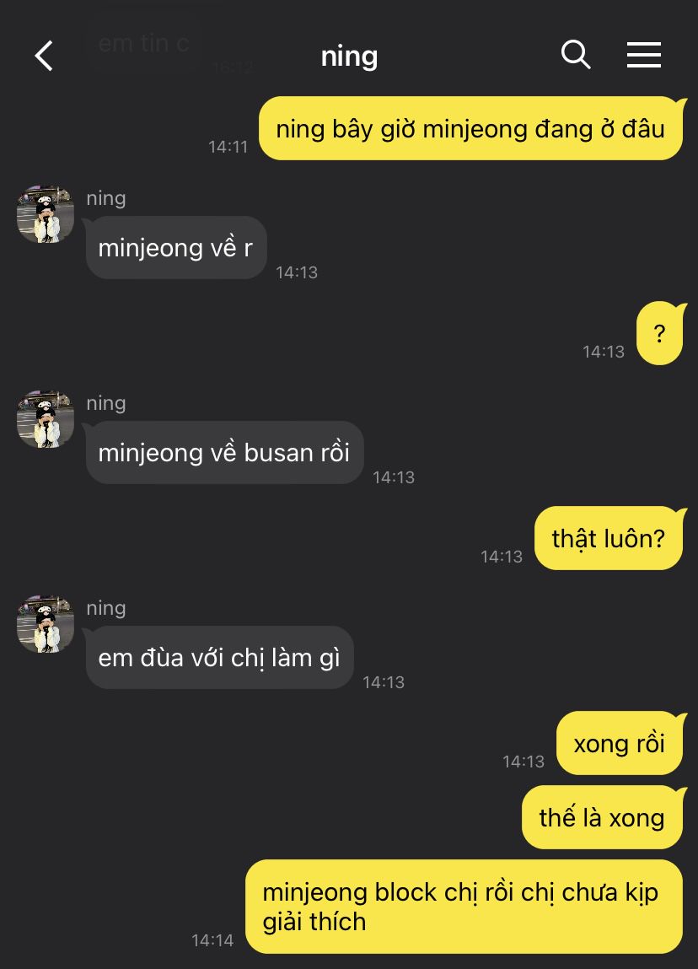The height and width of the screenshot is (969, 698).
Task: Tap ning's avatar beside 'em đùa với chị làm gì'
Action: (45, 624)
